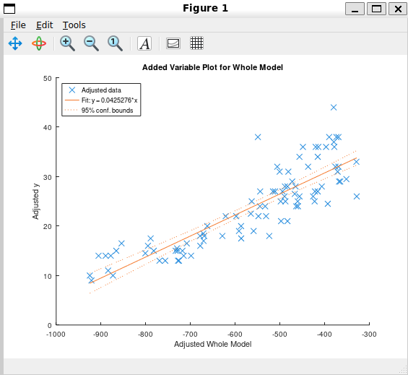Click the x-axis tick label -800

point(145,334)
